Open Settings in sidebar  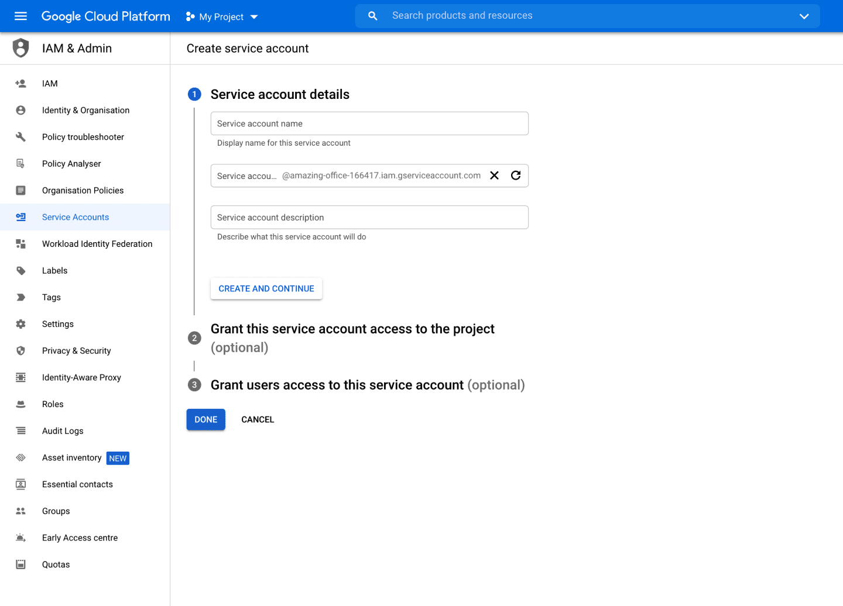[85, 324]
